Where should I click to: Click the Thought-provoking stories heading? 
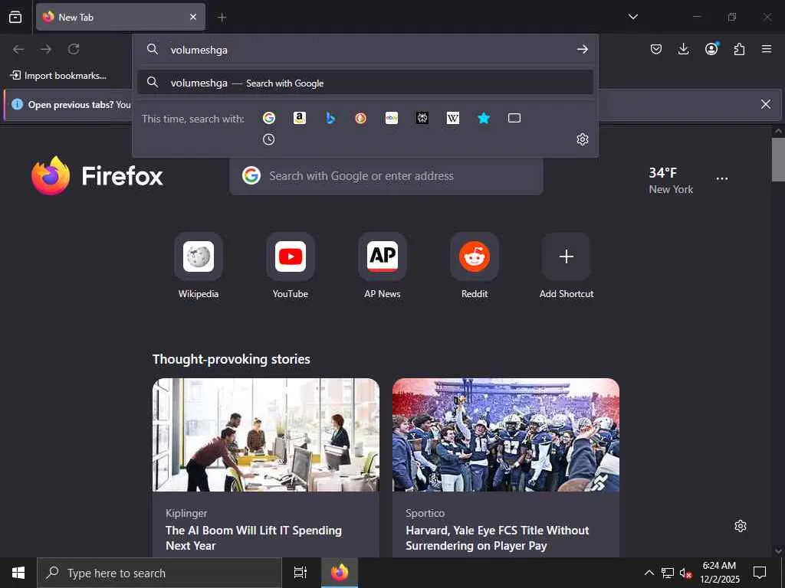[232, 359]
